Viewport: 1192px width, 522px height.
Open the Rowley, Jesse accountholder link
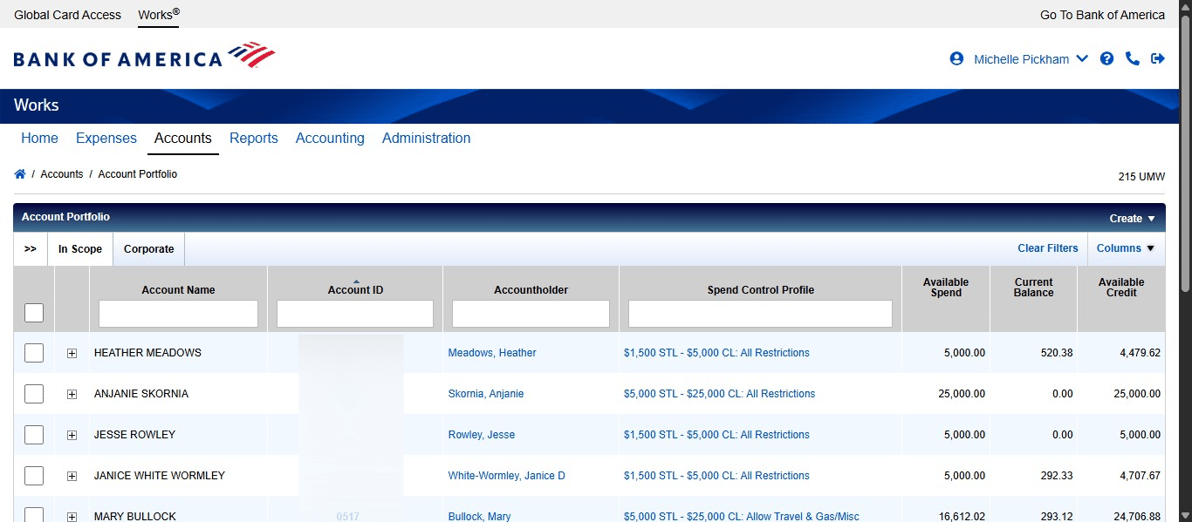(x=482, y=435)
